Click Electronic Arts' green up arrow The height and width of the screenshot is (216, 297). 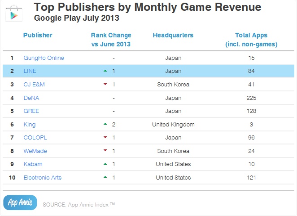[105, 178]
